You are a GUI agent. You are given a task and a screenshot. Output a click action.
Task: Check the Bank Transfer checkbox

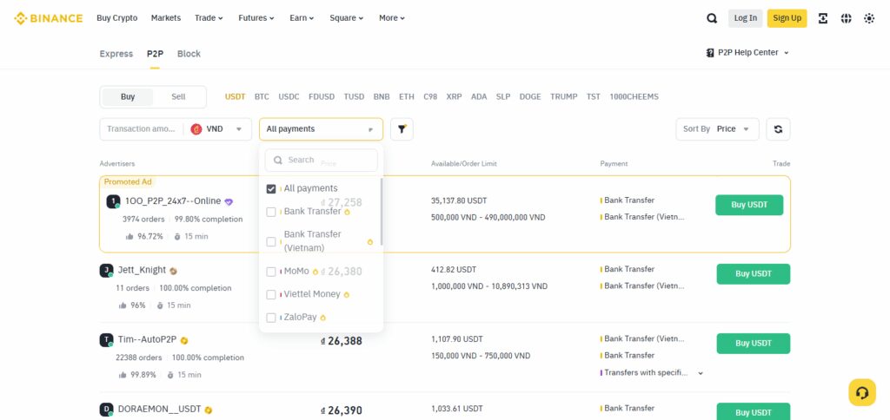(271, 212)
